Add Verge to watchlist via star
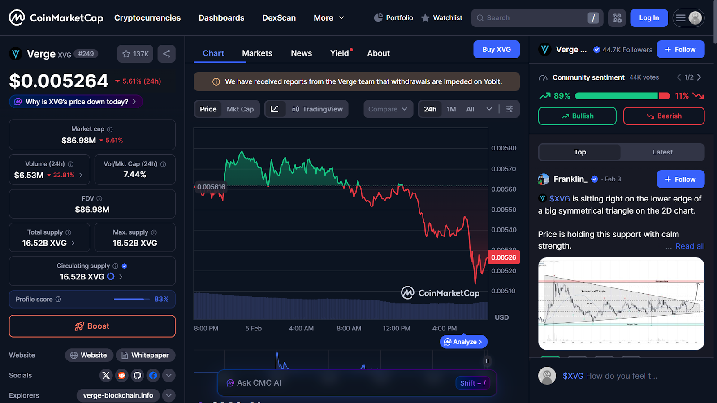This screenshot has height=403, width=717. click(134, 53)
